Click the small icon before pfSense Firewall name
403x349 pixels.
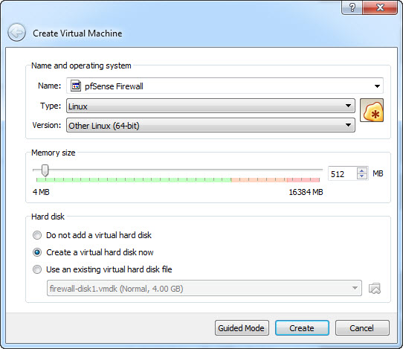click(76, 86)
